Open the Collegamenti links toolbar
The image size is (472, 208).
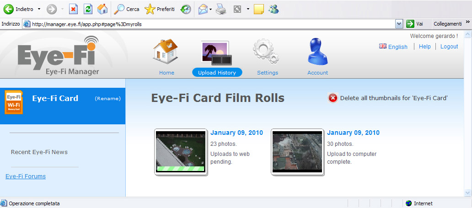(447, 24)
